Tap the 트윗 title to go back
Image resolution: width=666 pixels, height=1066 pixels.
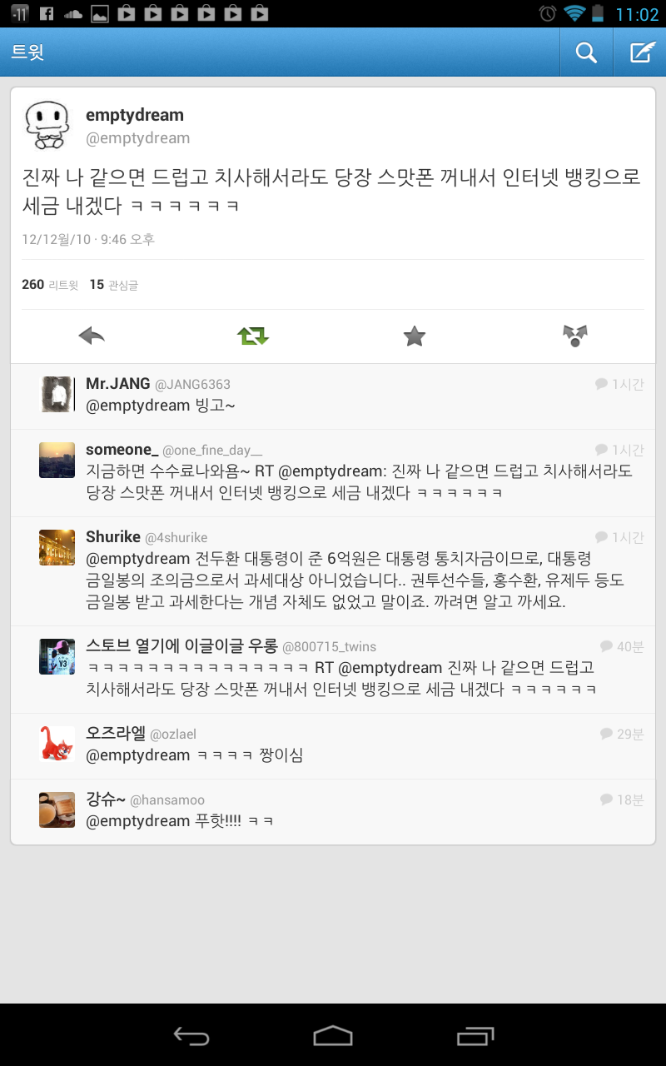pos(27,52)
